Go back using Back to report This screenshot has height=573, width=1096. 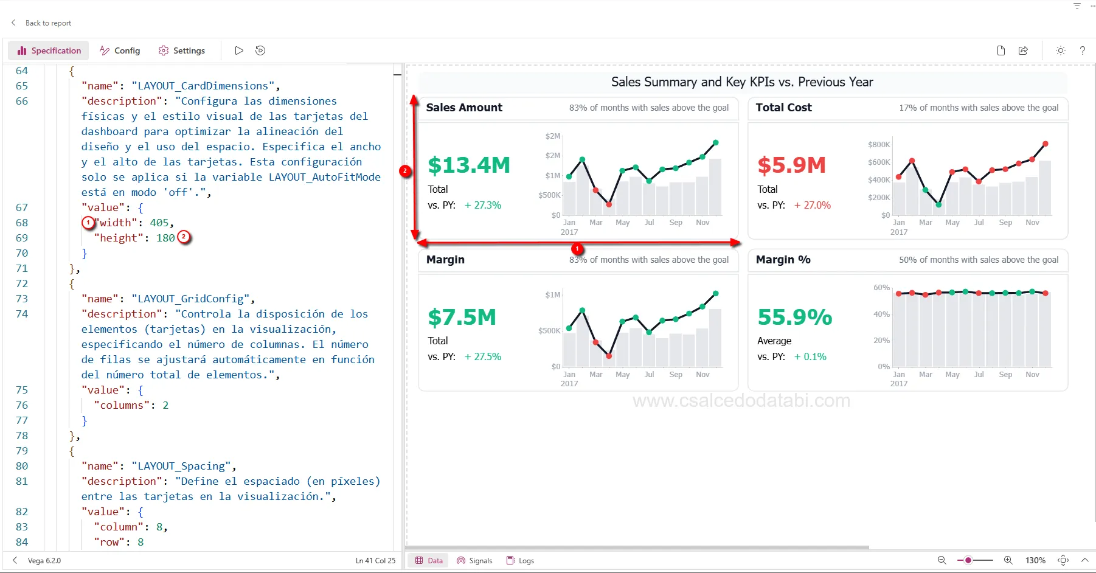pos(41,23)
